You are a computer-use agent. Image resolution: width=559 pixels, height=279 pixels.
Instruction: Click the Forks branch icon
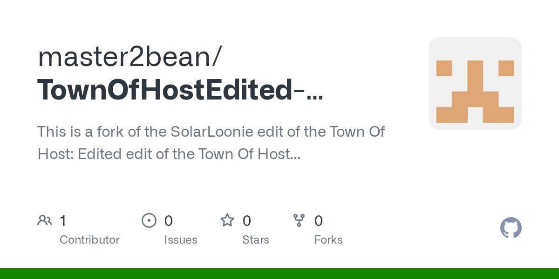point(299,220)
